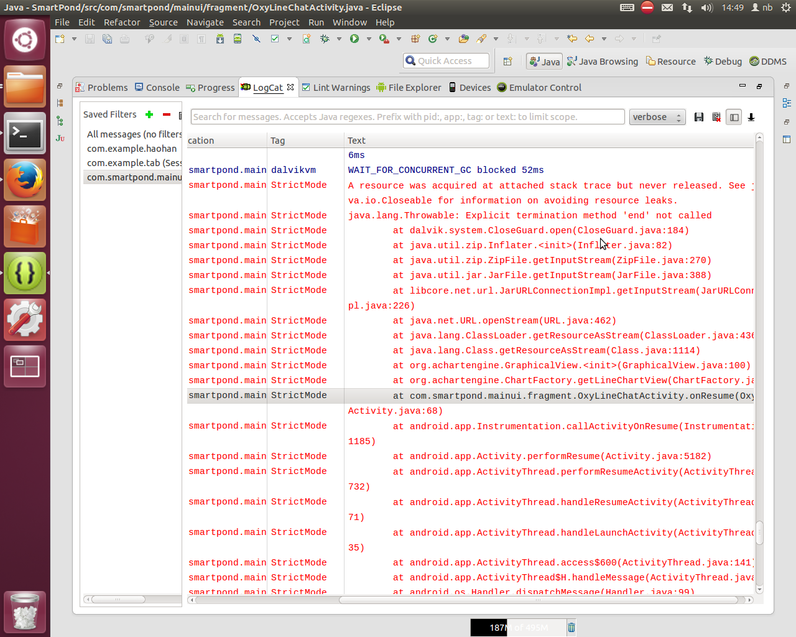Select the com.example.haohan saved filter
The height and width of the screenshot is (637, 796).
pos(132,149)
